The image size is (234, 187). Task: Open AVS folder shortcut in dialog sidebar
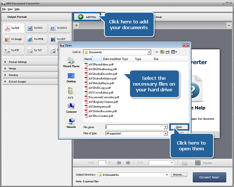(x=71, y=93)
